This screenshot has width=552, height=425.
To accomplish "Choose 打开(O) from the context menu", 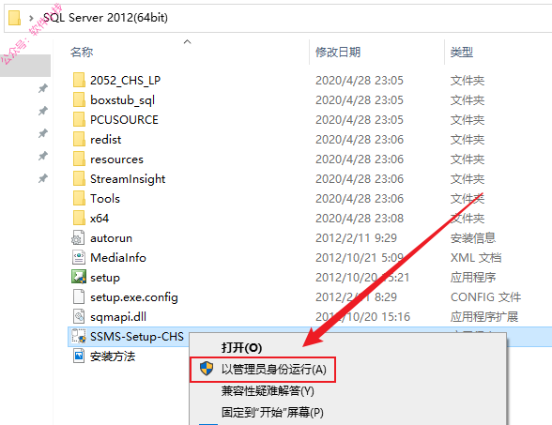I will (241, 347).
